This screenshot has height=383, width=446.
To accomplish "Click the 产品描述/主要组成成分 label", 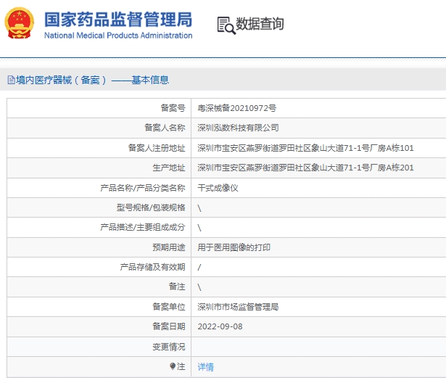I will 143,227.
